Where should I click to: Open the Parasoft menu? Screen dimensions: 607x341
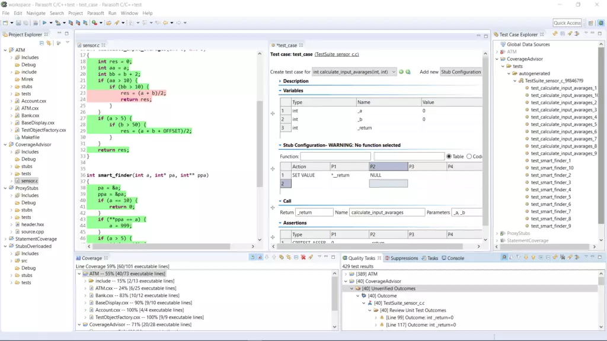pos(95,12)
